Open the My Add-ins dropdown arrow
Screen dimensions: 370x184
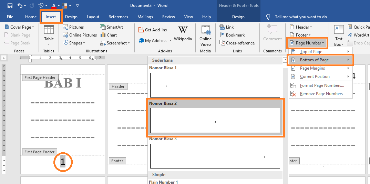[171, 41]
